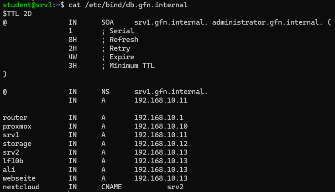The width and height of the screenshot is (335, 192).
Task: Click the lf10b hostname entry
Action: [x=13, y=161]
